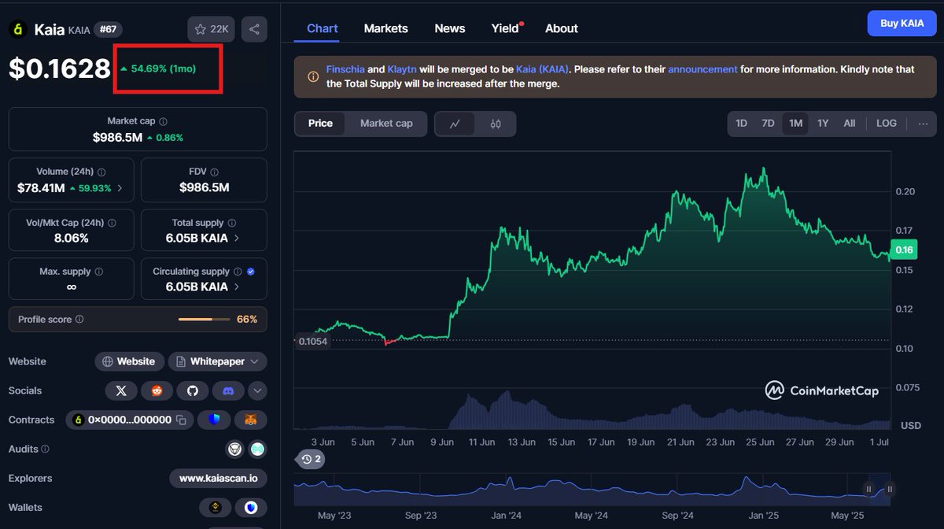The image size is (944, 529).
Task: Copy the contract address
Action: 181,420
